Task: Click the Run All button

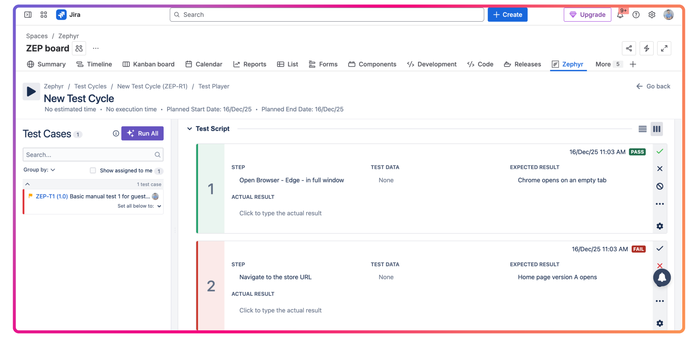Action: click(142, 133)
